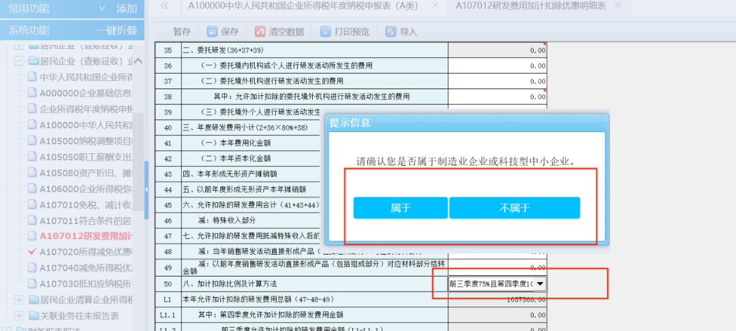Collapse the left panel with the splitter handle
The width and height of the screenshot is (736, 331).
(147, 189)
